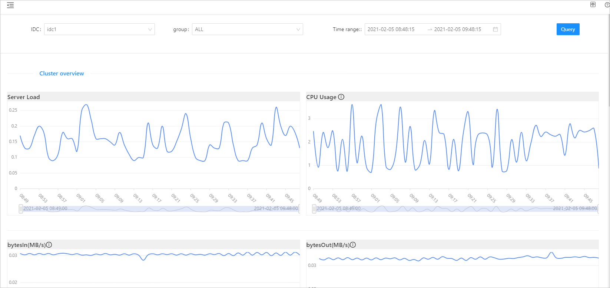610x288 pixels.
Task: Open the grid layout icon at top right
Action: 593,5
